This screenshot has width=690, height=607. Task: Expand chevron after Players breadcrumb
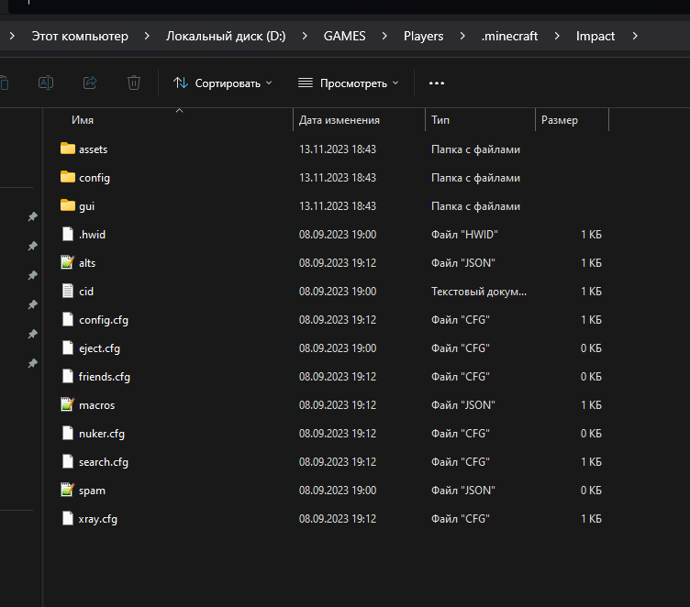click(x=462, y=36)
